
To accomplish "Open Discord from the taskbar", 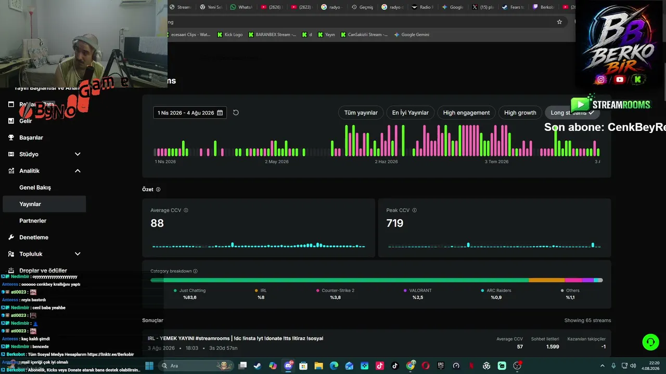I will tap(288, 366).
